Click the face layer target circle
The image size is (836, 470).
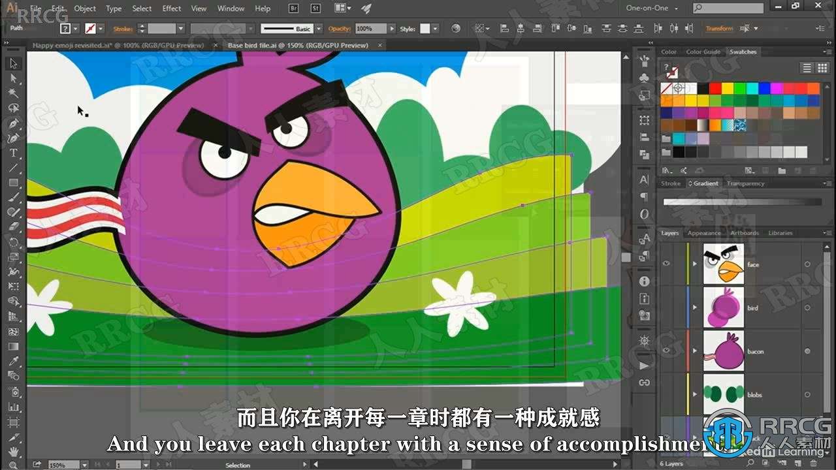pyautogui.click(x=807, y=264)
